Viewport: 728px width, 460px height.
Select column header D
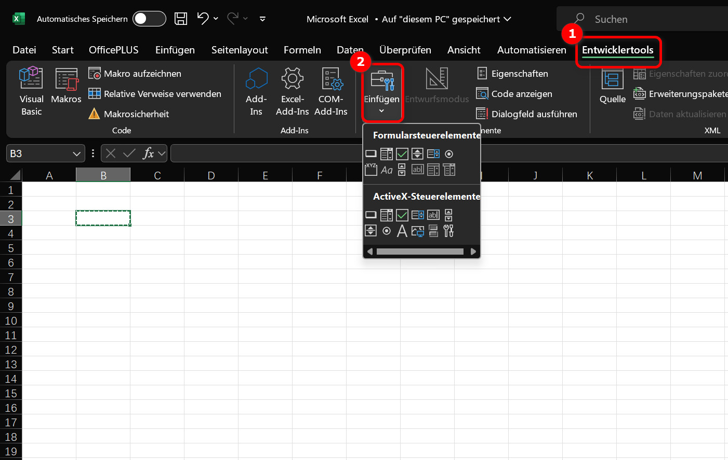point(211,175)
